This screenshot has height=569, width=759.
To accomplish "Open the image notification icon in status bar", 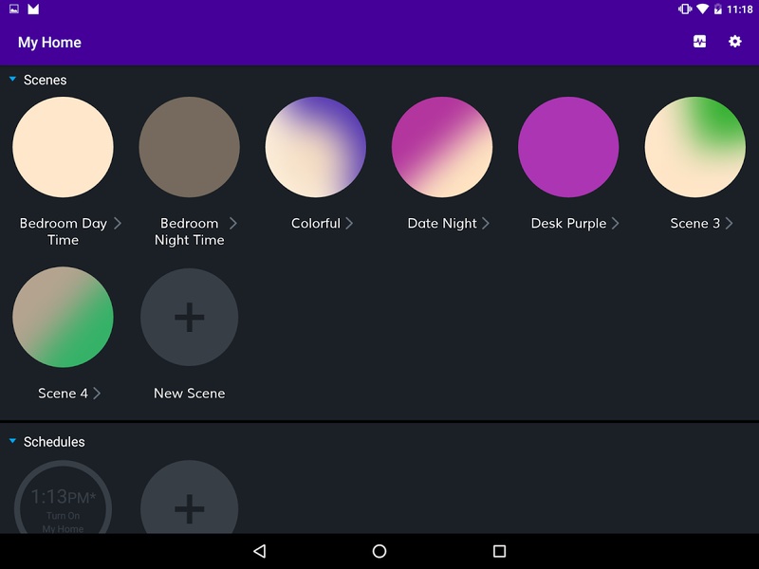I will tap(14, 9).
